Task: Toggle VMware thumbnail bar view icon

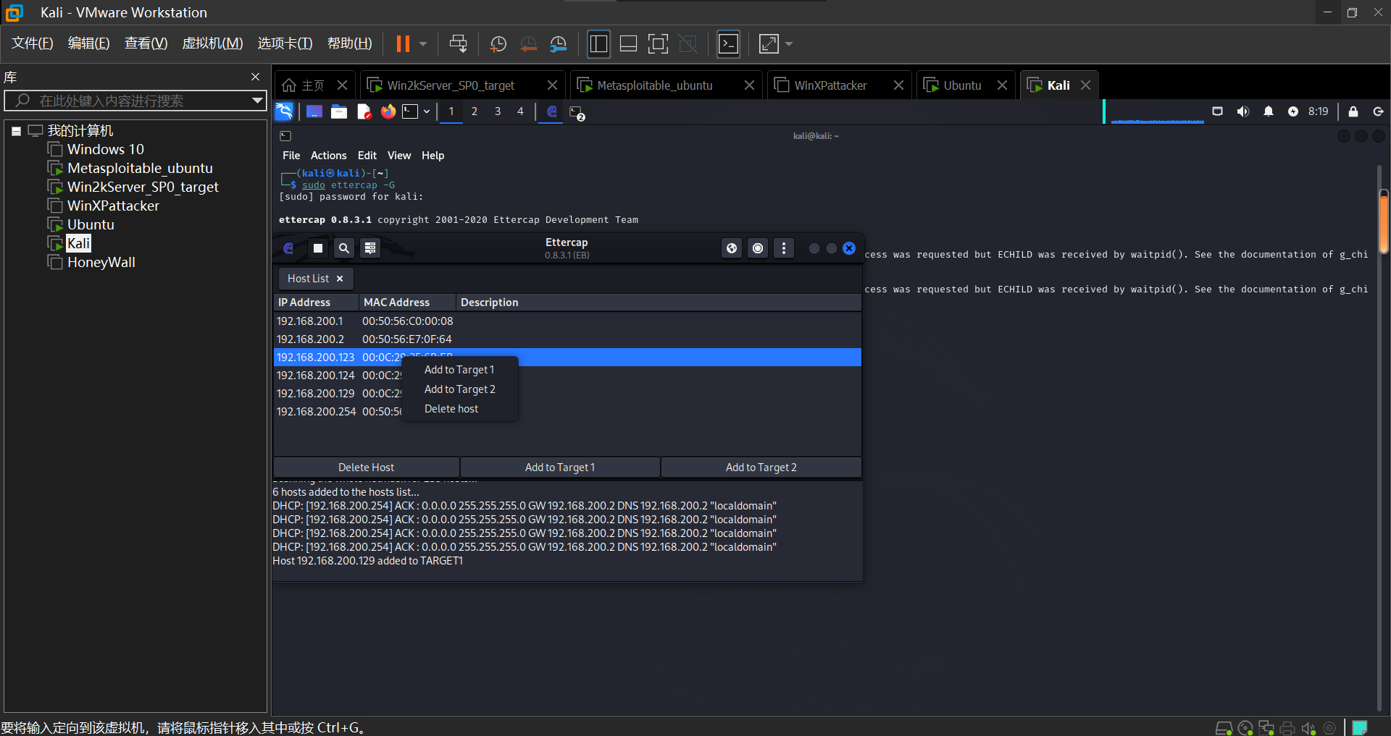Action: 629,44
